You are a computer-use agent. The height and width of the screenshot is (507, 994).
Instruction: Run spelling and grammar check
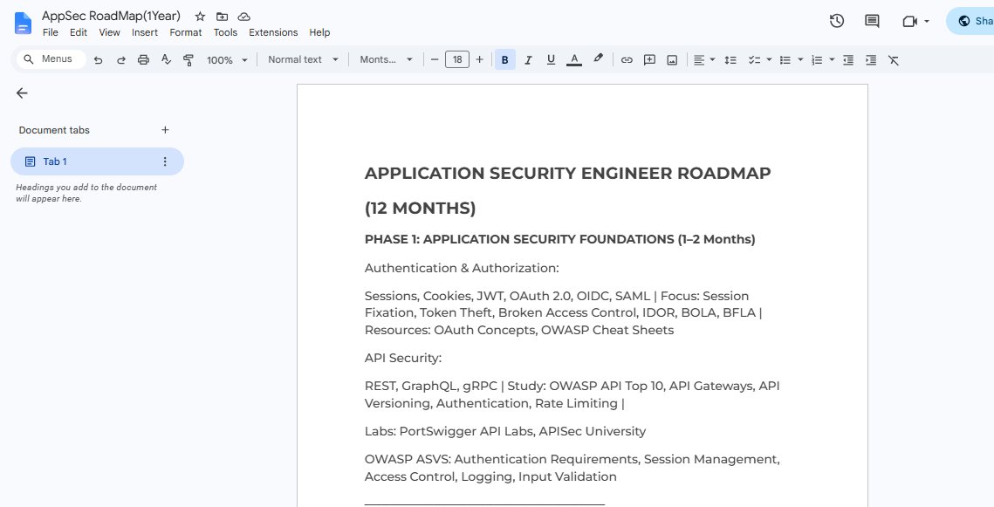(x=166, y=59)
